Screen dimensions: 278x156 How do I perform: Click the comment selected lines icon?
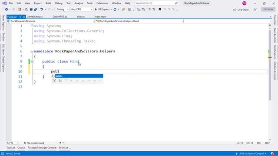(x=139, y=10)
